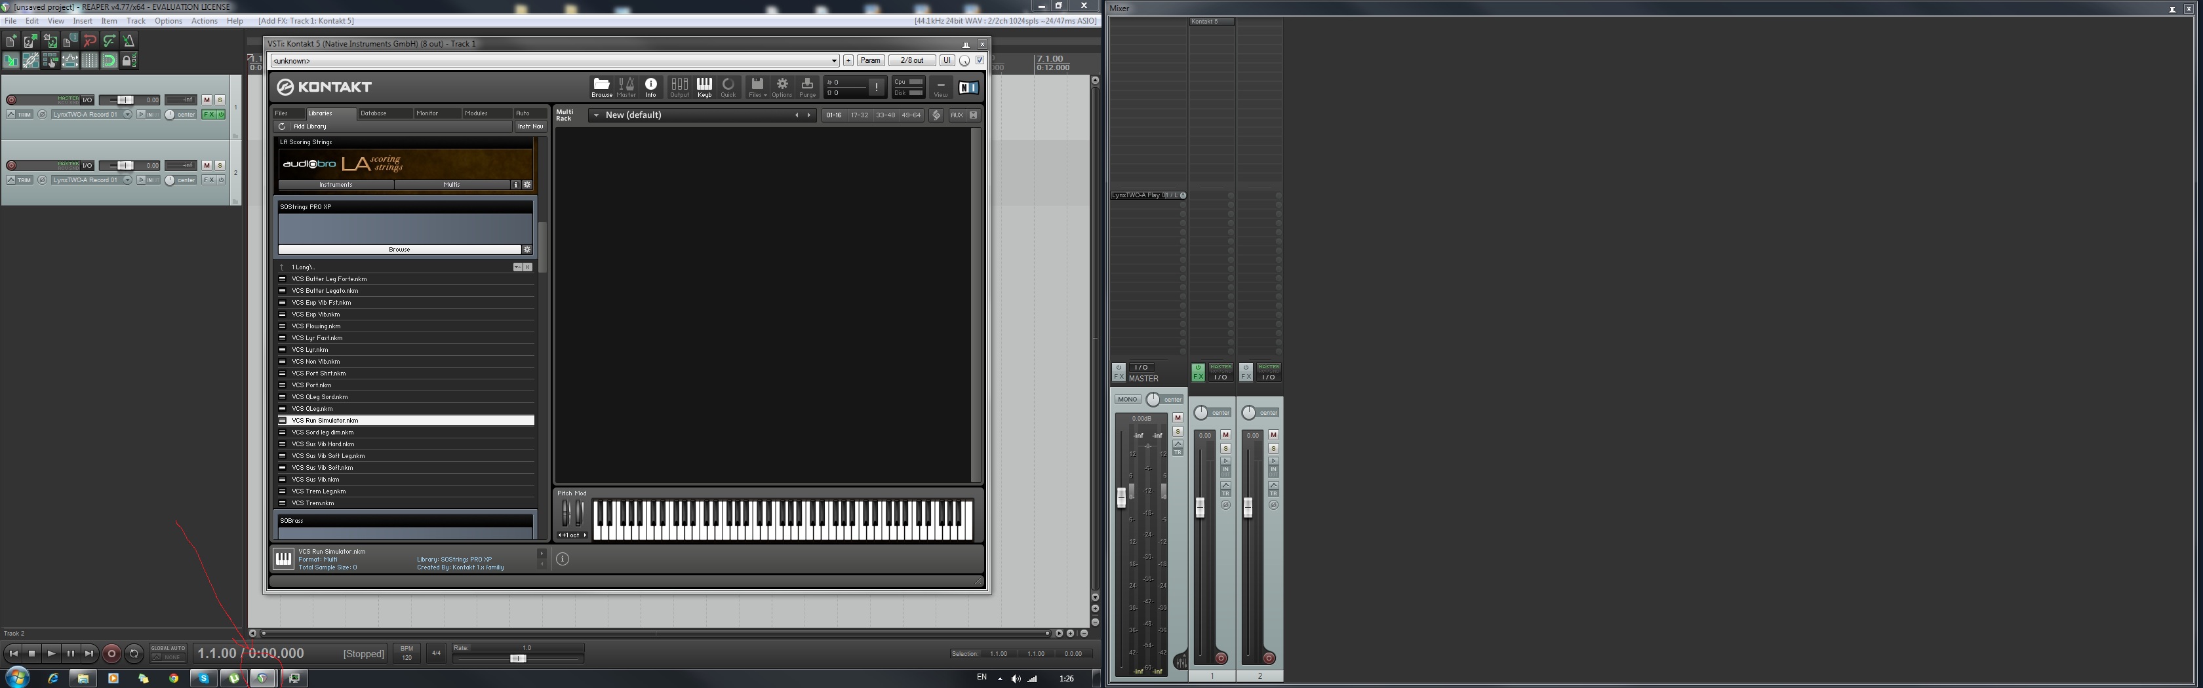The image size is (2203, 688).
Task: Arm track 1 for recording in the track panel
Action: [x=11, y=100]
